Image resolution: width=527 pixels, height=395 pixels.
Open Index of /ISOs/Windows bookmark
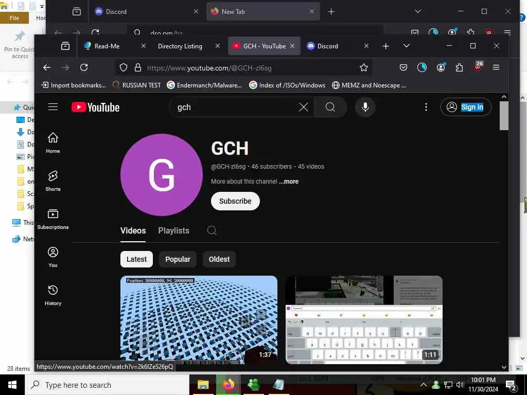click(x=287, y=85)
